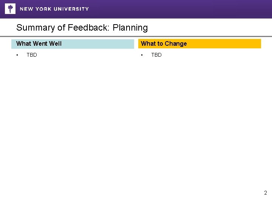The width and height of the screenshot is (272, 204).
Task: Click the blank area below the right TBD
Action: pos(189,113)
